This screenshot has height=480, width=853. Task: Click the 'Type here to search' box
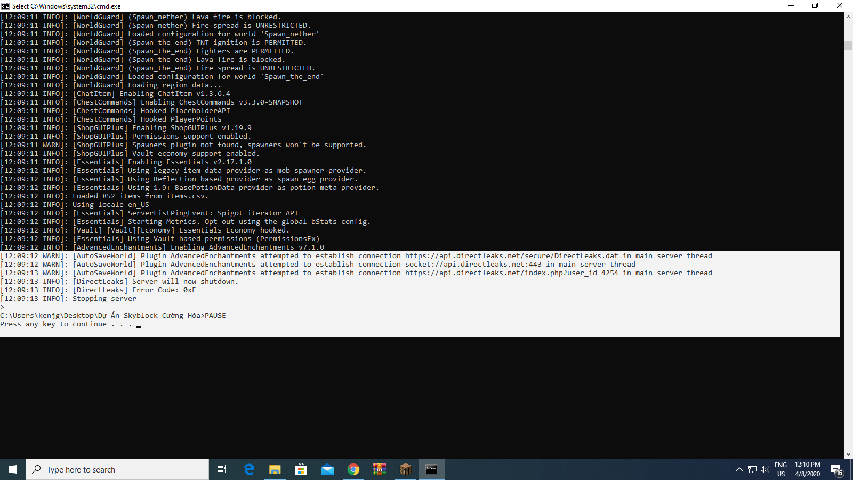pyautogui.click(x=117, y=469)
